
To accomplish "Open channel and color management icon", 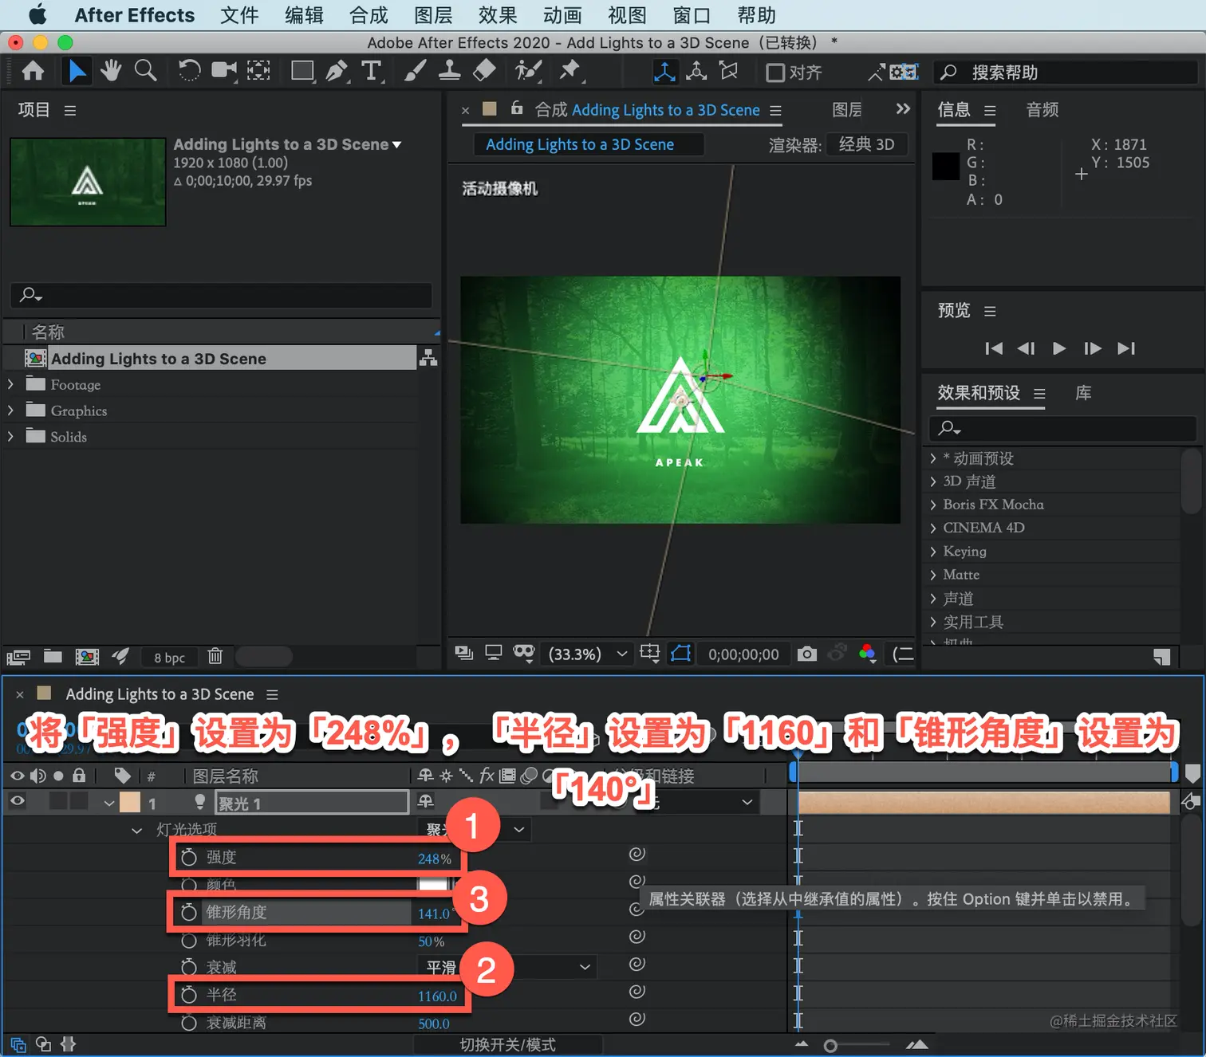I will point(868,654).
